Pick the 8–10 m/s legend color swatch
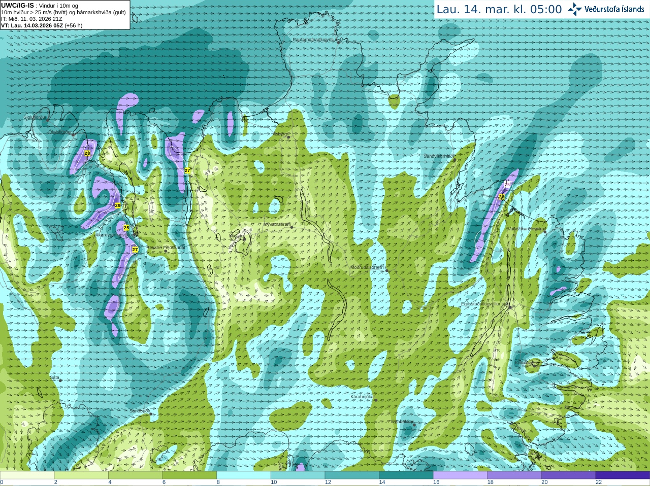 (244, 475)
